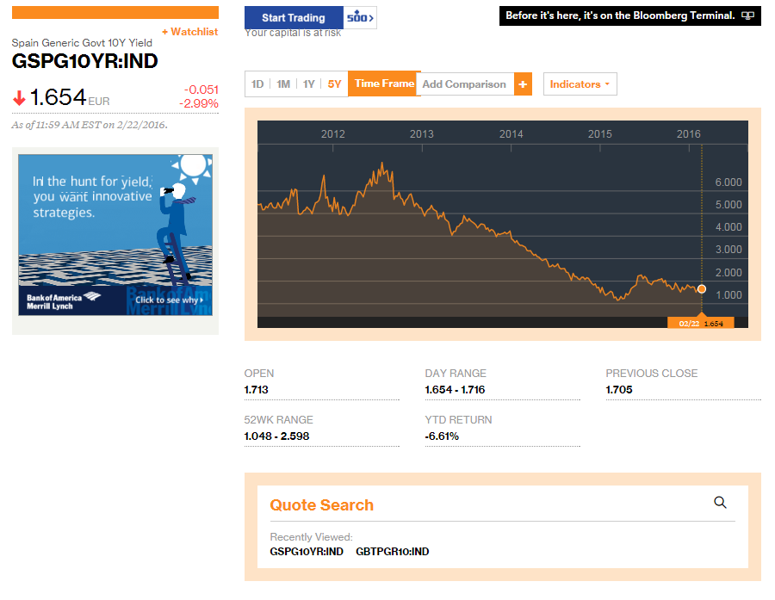Screen dimensions: 775x600
Task: Click the 'As of 11:59 AM EST' timestamp
Action: [90, 125]
